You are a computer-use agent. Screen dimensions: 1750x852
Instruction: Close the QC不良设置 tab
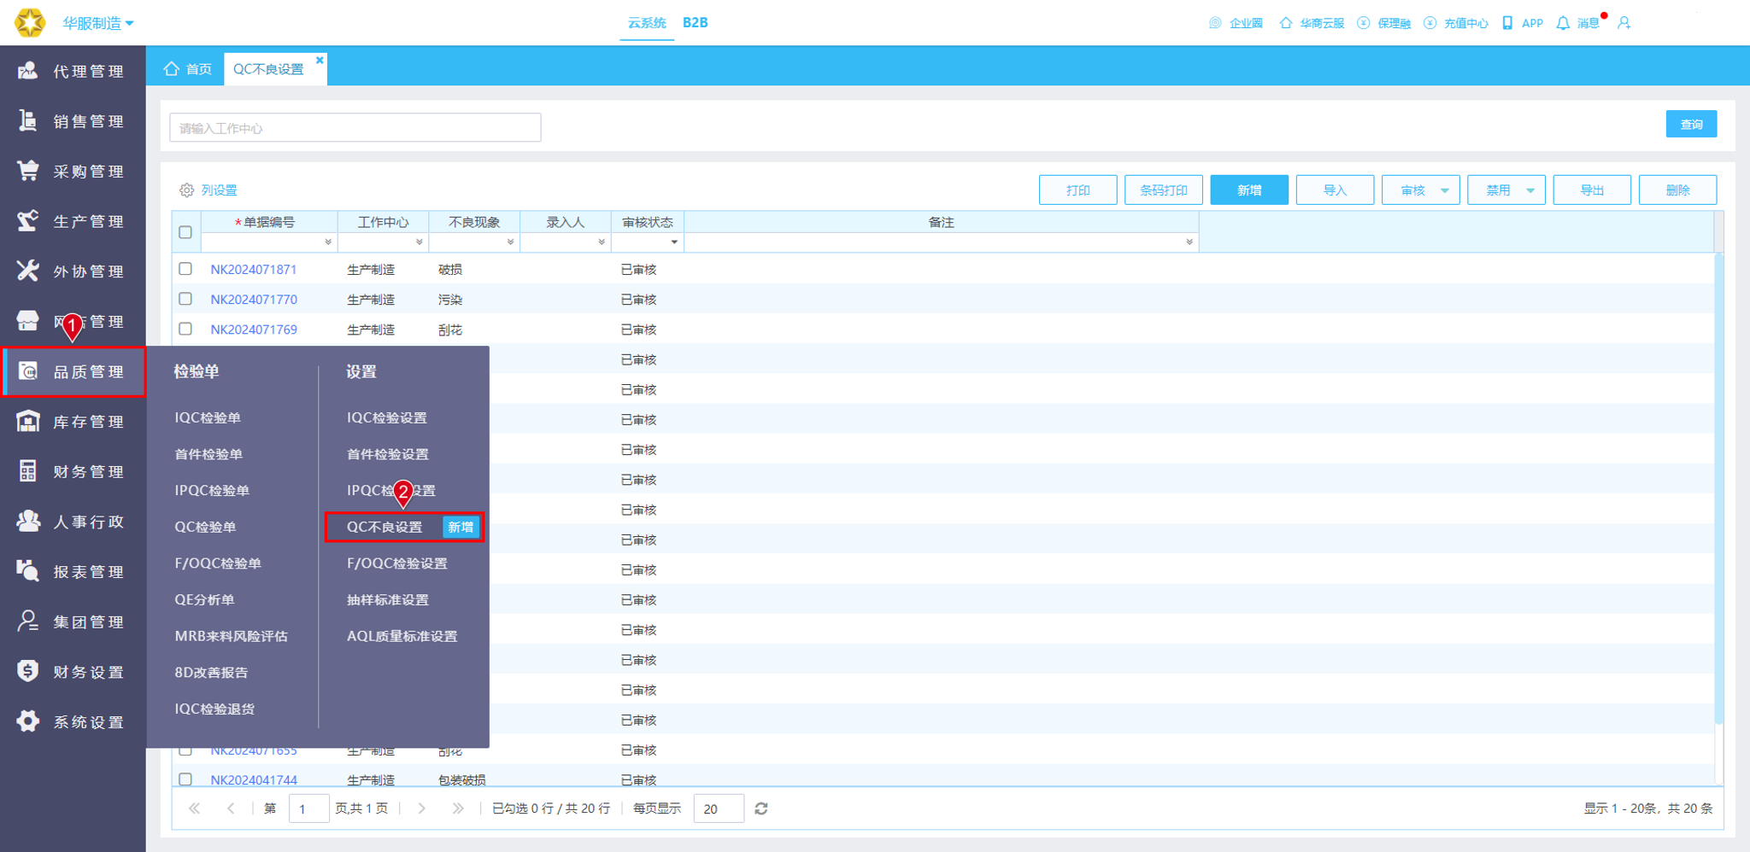tap(320, 60)
